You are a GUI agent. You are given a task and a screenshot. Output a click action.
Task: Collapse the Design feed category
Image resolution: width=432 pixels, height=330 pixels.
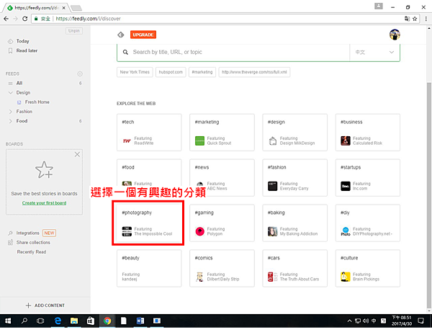pyautogui.click(x=11, y=93)
